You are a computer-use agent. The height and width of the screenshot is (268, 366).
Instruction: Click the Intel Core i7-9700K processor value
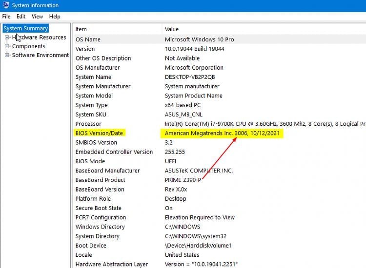point(265,124)
